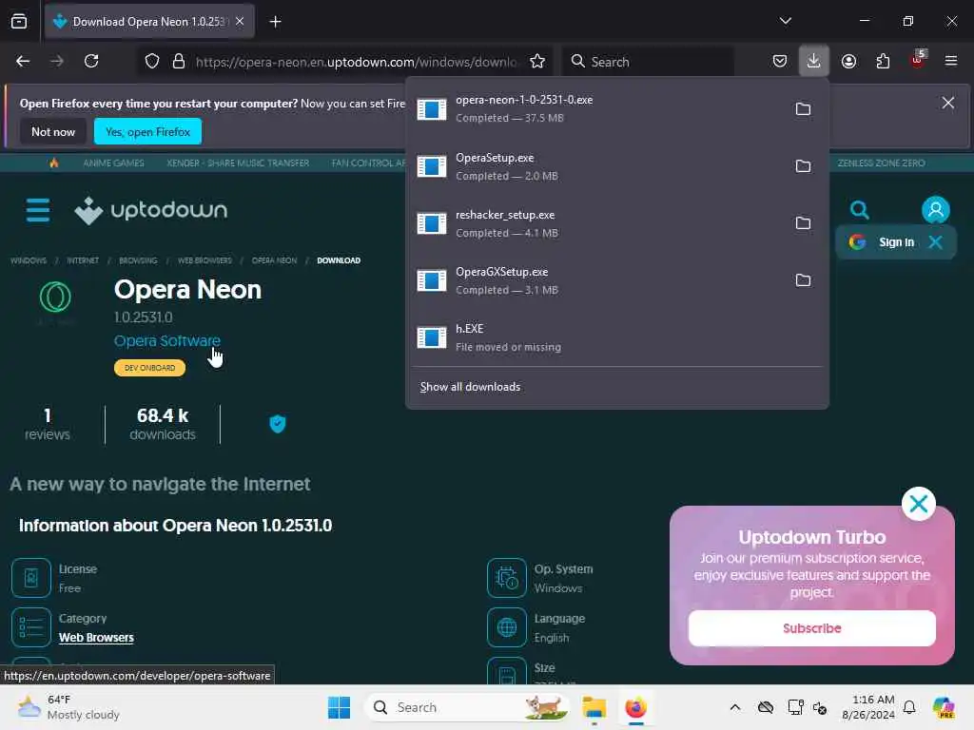Click Subscribe in Uptodown Turbo popup
Viewport: 974px width, 730px height.
tap(812, 628)
